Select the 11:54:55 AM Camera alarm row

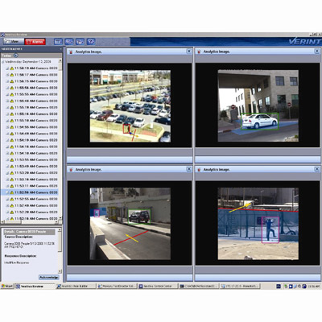(x=32, y=127)
